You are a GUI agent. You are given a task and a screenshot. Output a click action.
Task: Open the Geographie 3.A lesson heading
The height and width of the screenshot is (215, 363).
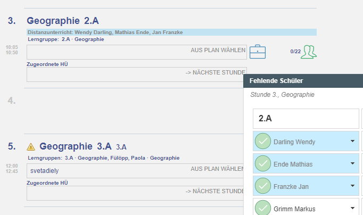click(x=76, y=146)
